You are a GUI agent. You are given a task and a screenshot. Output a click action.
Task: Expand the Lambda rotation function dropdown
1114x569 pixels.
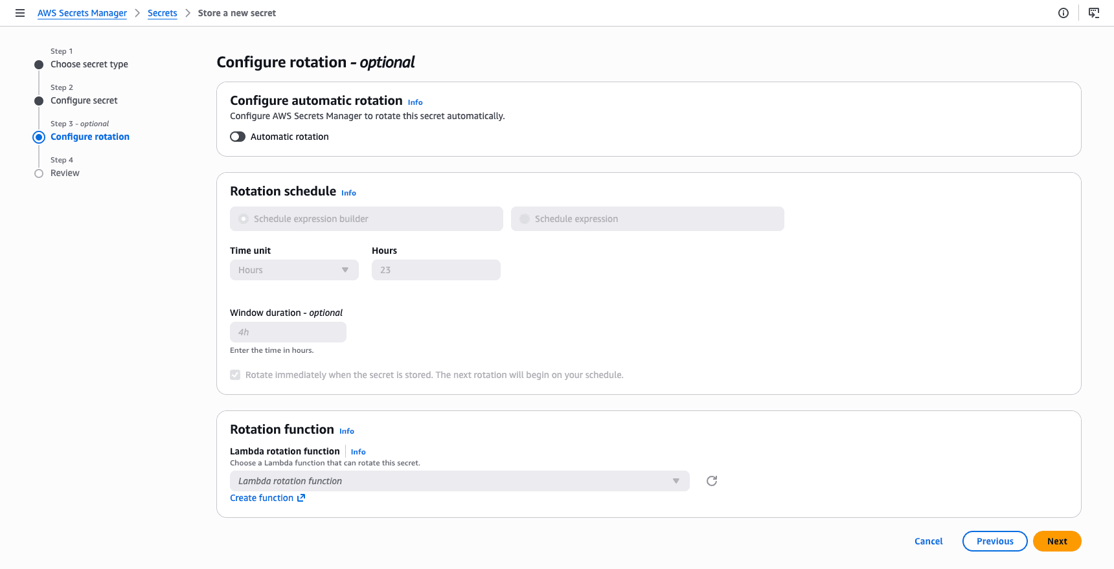point(460,481)
